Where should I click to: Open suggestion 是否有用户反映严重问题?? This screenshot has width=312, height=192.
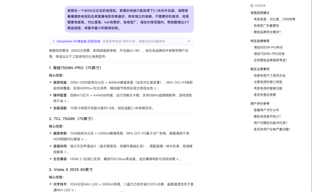coord(272,129)
